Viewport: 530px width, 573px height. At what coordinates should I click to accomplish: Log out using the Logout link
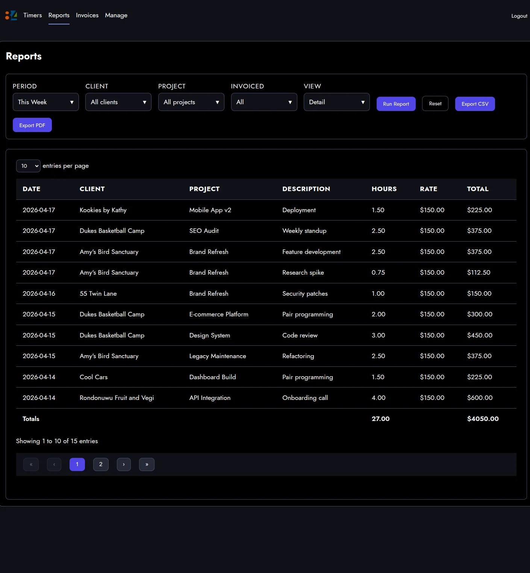pyautogui.click(x=519, y=16)
